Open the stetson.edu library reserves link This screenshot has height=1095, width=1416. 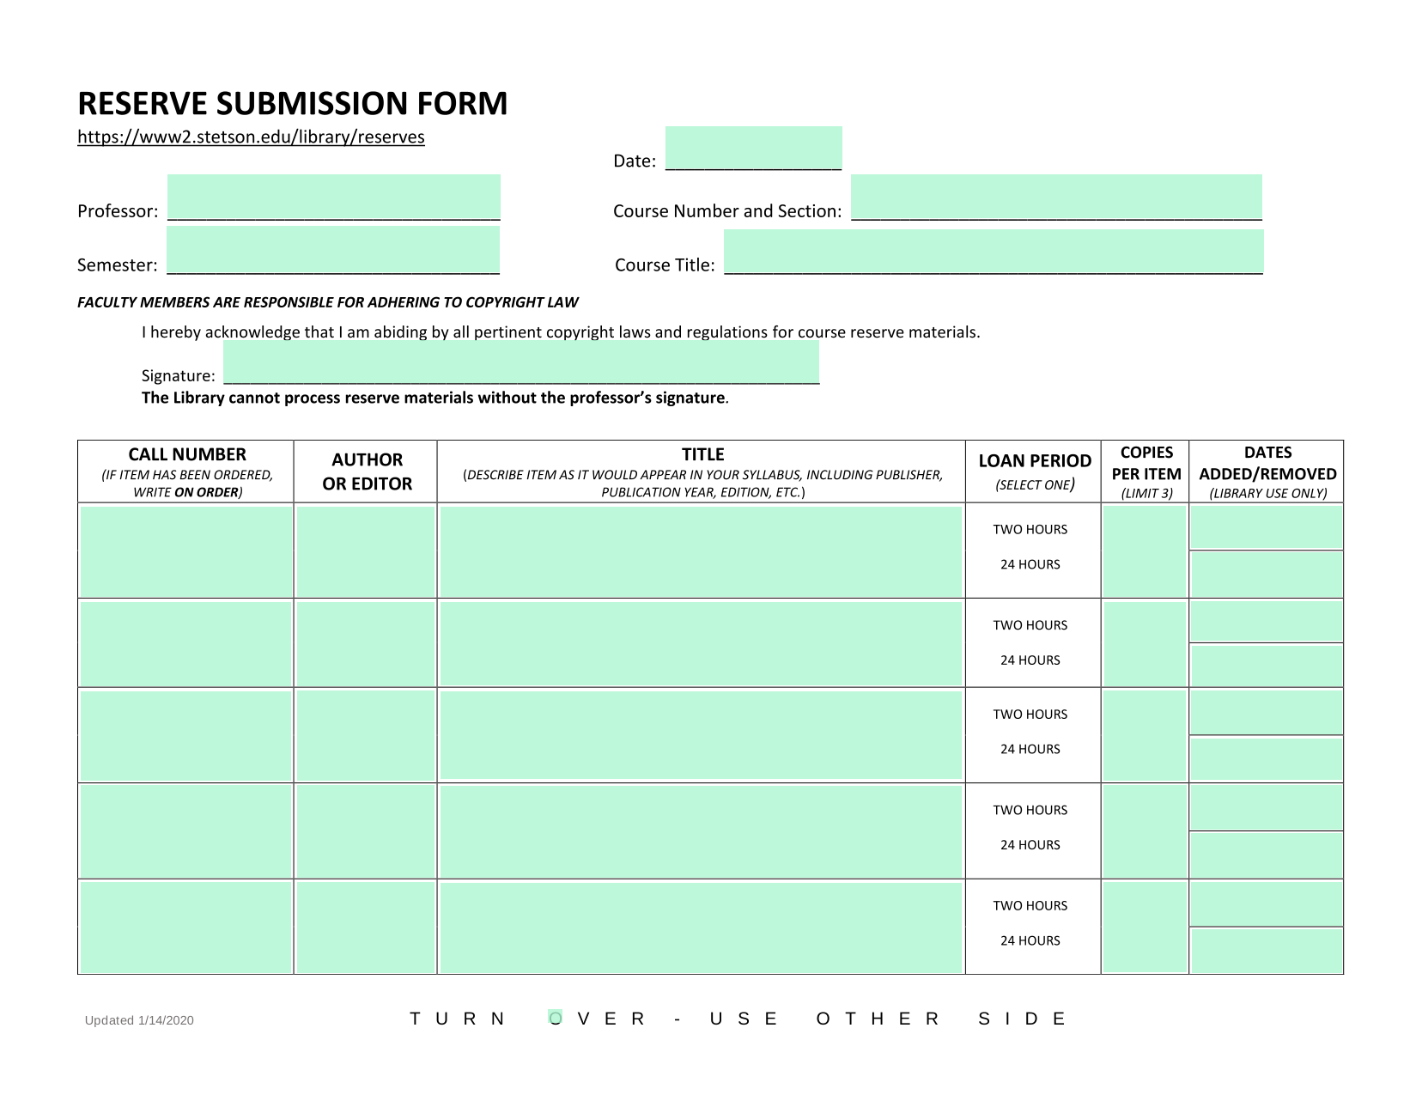tap(251, 137)
